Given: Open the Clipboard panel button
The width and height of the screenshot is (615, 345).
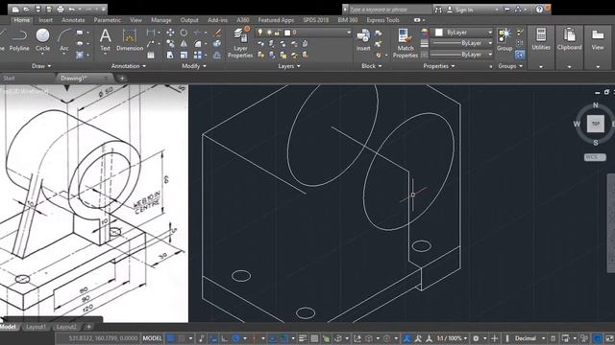Looking at the screenshot, I should [x=569, y=39].
